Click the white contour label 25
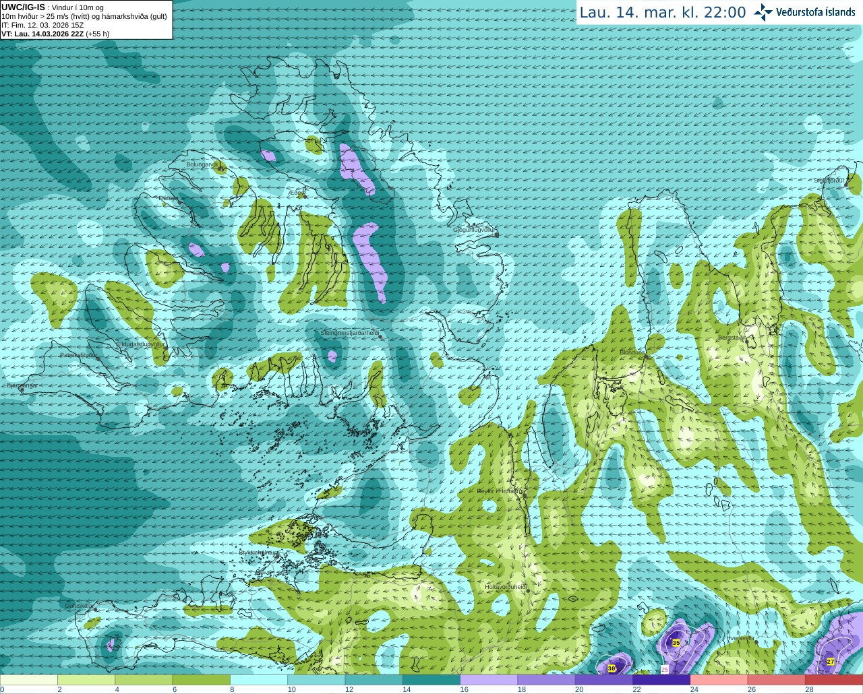The width and height of the screenshot is (863, 694). click(x=665, y=669)
